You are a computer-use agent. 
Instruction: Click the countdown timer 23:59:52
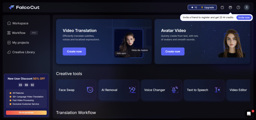coord(26,85)
